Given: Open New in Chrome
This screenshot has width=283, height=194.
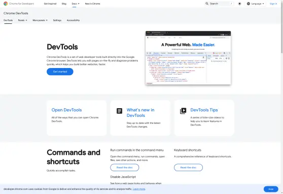Looking at the screenshot, I should (93, 4).
